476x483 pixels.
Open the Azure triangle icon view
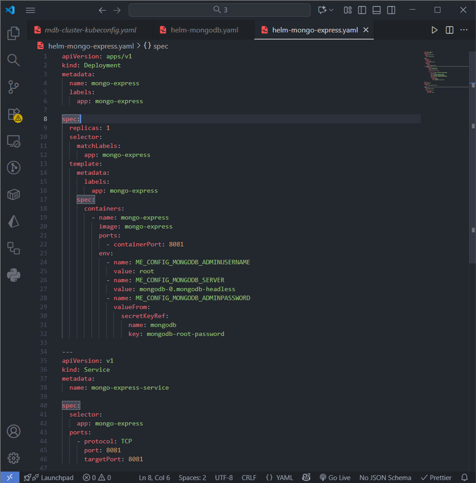tap(13, 221)
